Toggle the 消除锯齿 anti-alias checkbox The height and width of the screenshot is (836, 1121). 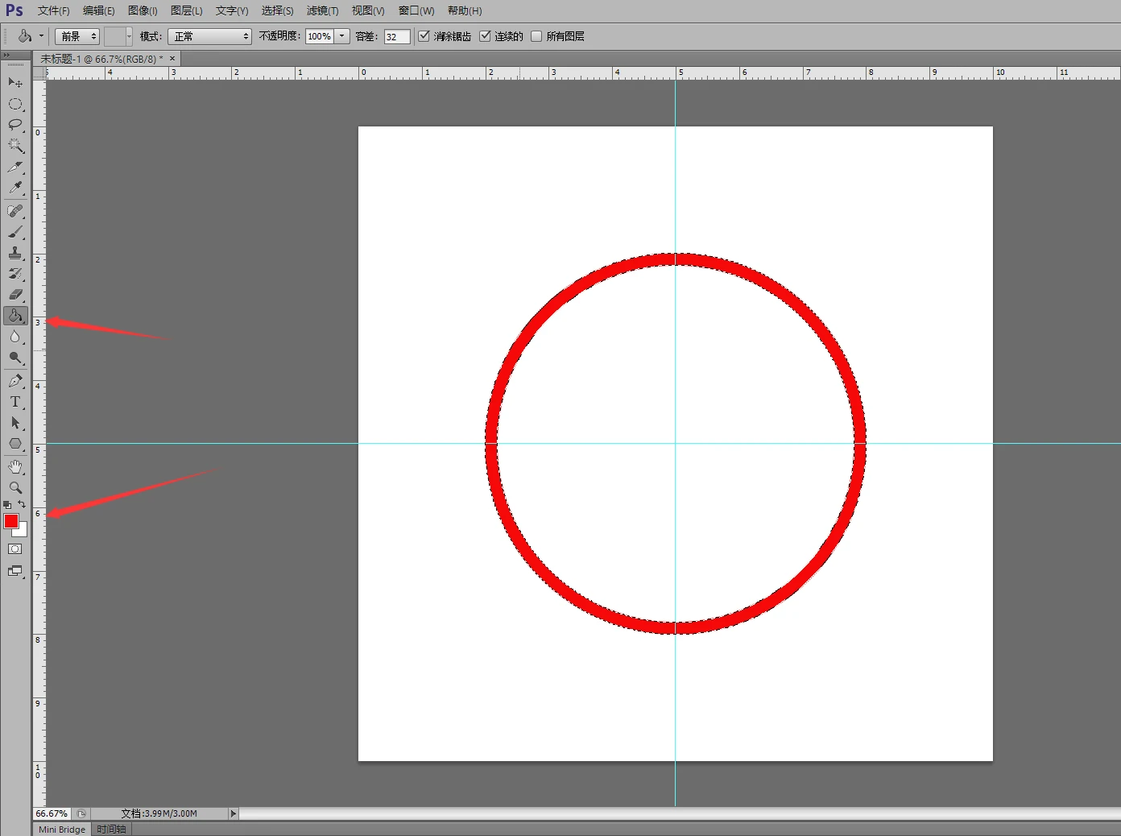(424, 36)
